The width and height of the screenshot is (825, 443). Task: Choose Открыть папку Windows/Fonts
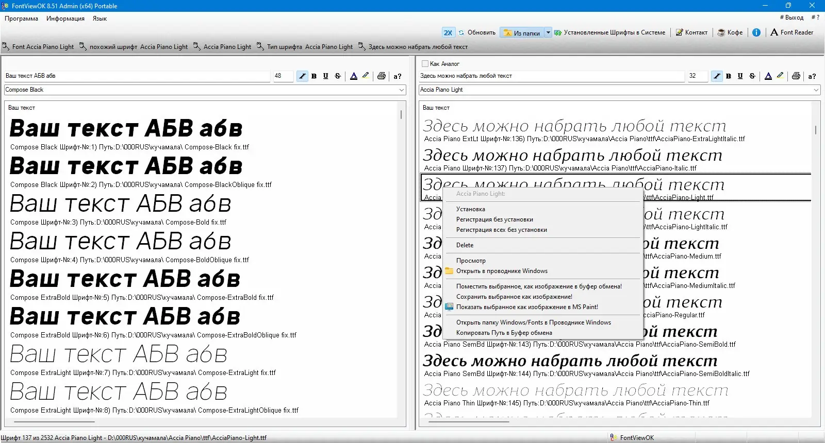(542, 322)
